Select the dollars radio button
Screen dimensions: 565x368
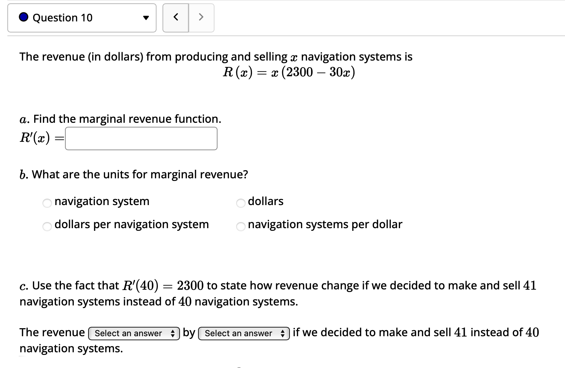tap(241, 203)
